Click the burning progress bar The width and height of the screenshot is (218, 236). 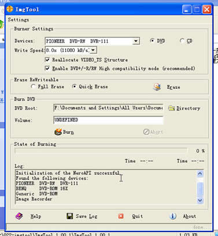[x=101, y=151]
